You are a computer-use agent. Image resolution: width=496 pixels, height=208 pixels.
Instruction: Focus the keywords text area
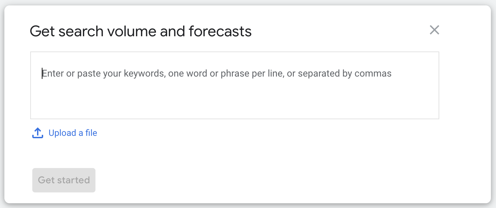point(235,85)
